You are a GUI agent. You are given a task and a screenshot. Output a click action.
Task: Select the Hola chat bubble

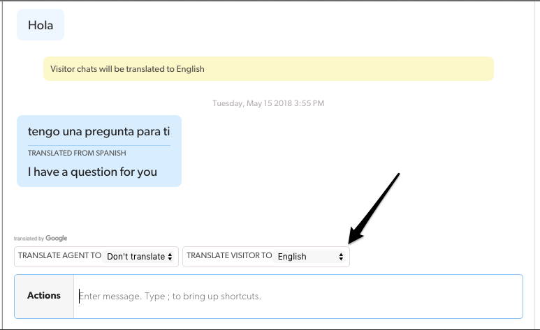click(41, 25)
